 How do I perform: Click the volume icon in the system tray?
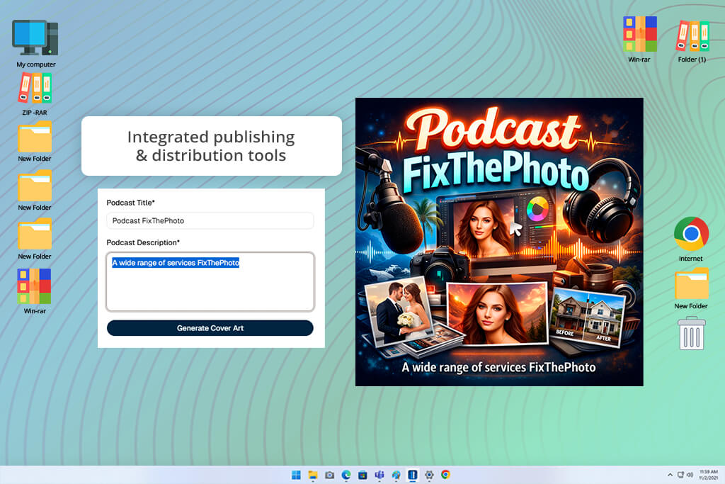coord(690,475)
